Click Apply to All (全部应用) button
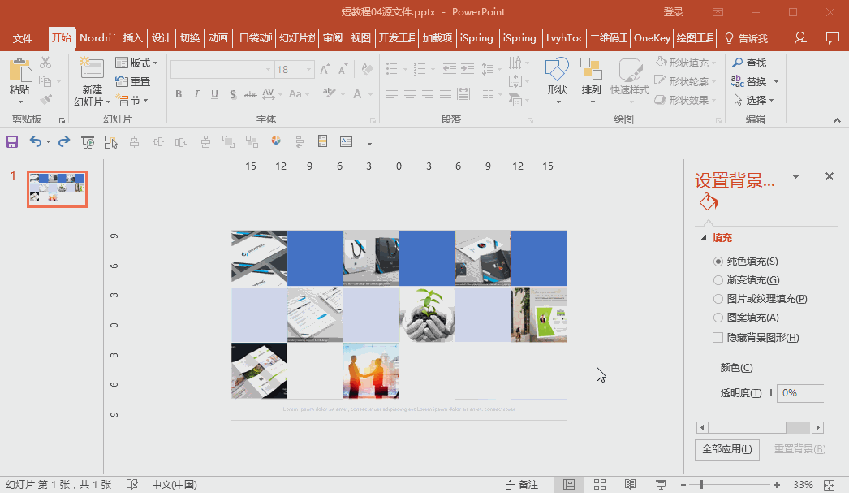849x493 pixels. click(726, 449)
